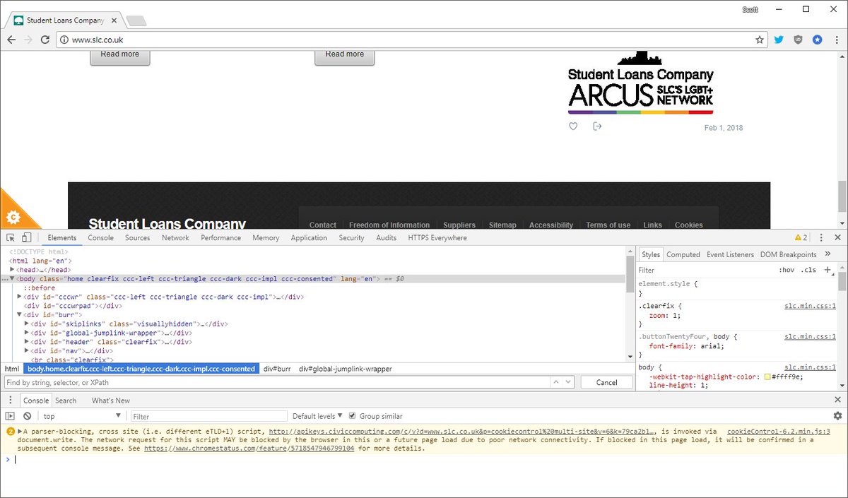Click the #ffff9e color swatch
The image size is (848, 498).
(767, 377)
